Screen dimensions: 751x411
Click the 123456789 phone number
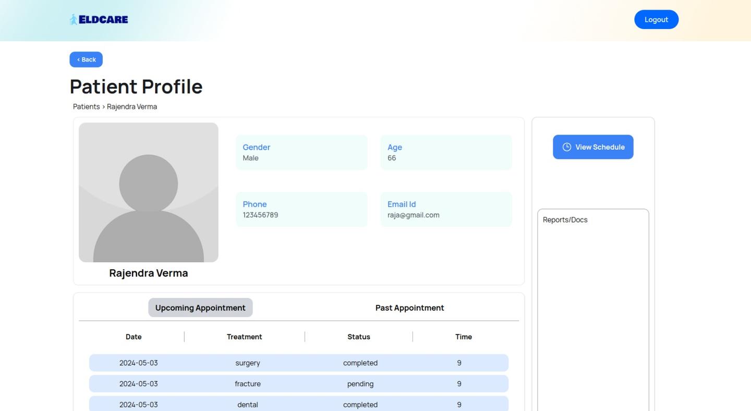(260, 215)
